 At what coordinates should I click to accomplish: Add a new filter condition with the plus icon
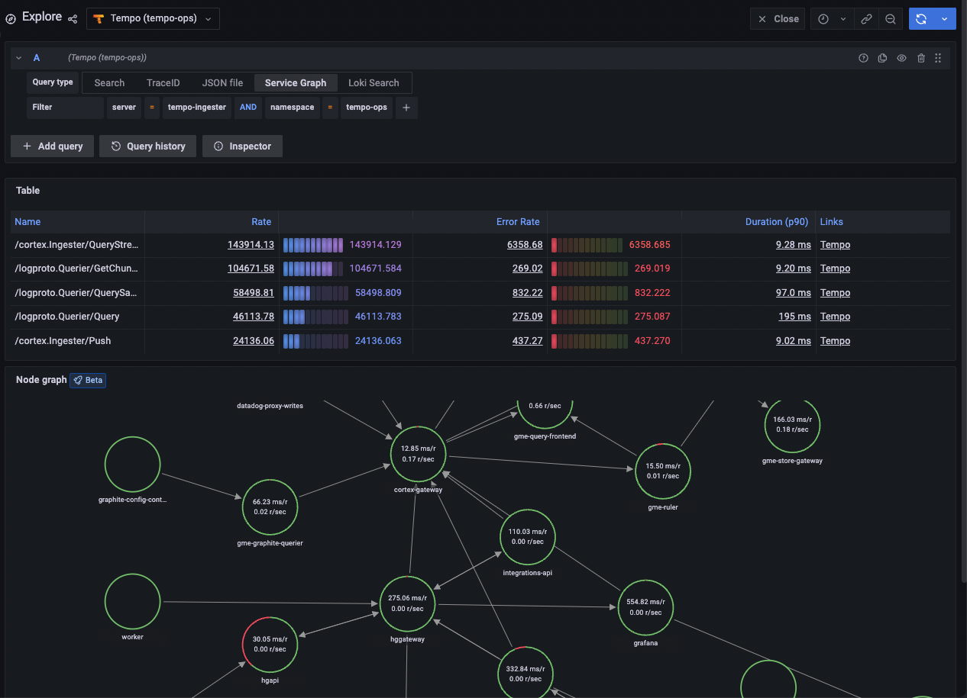pyautogui.click(x=406, y=108)
